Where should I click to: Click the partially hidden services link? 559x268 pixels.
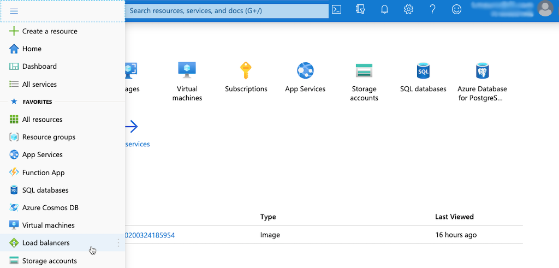[x=138, y=144]
